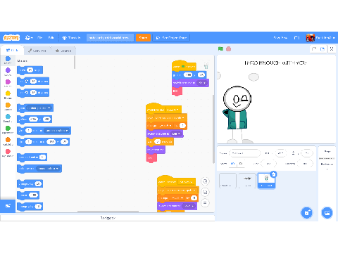Open the Motion blocks category
338x253 pixels.
tap(8, 60)
